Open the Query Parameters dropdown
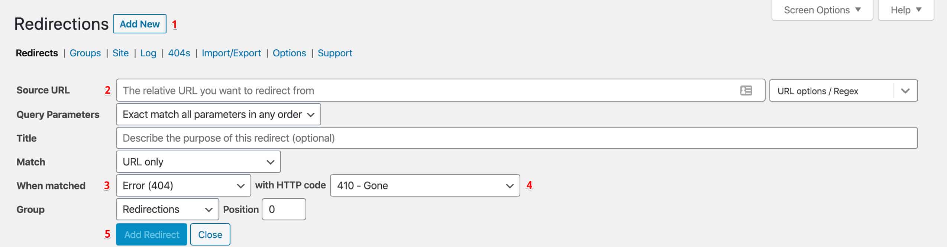The height and width of the screenshot is (247, 947). pyautogui.click(x=218, y=115)
